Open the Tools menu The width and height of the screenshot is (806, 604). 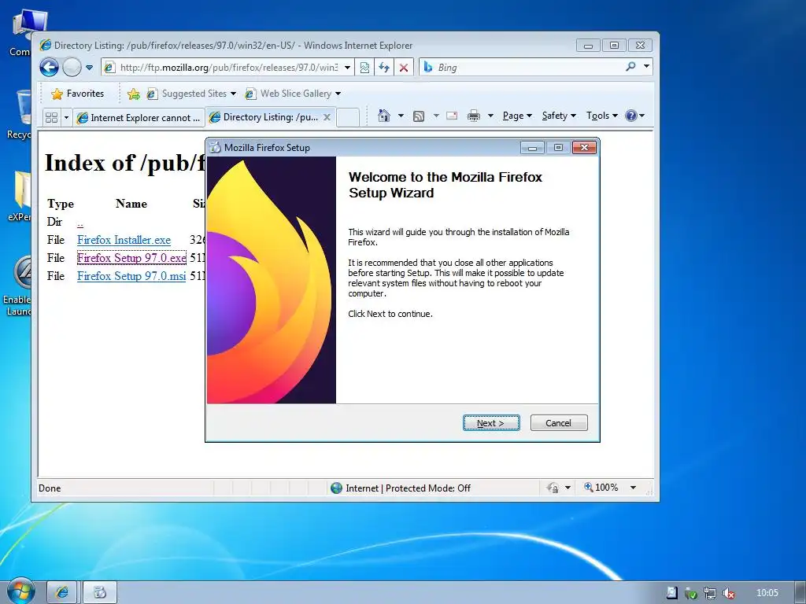pyautogui.click(x=601, y=116)
